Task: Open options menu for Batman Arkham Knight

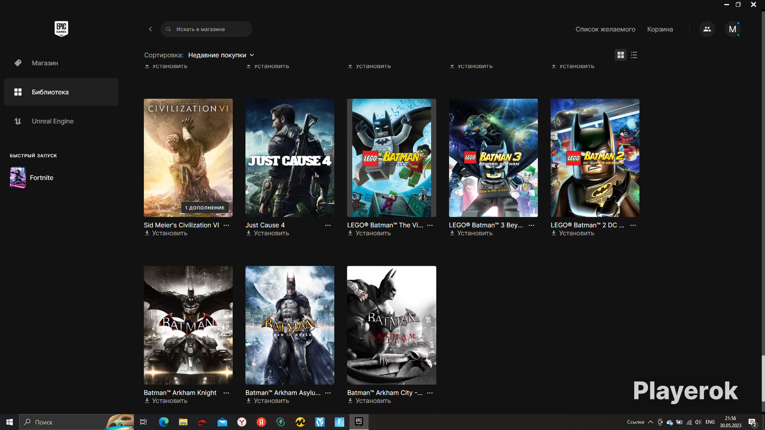Action: coord(226,393)
